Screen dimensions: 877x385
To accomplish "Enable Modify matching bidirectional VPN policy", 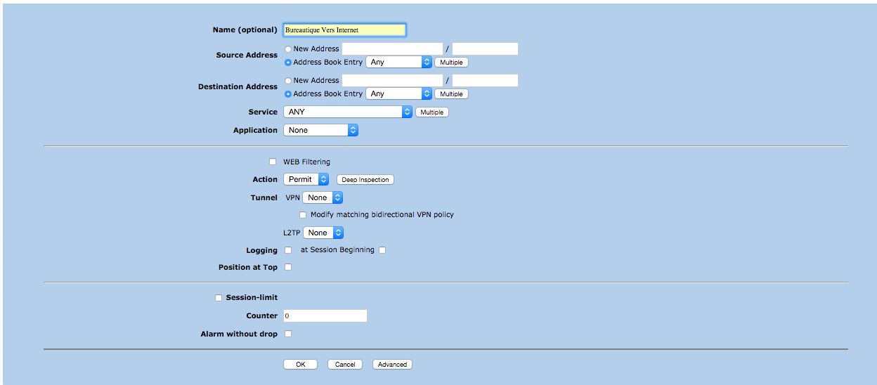I will 304,215.
